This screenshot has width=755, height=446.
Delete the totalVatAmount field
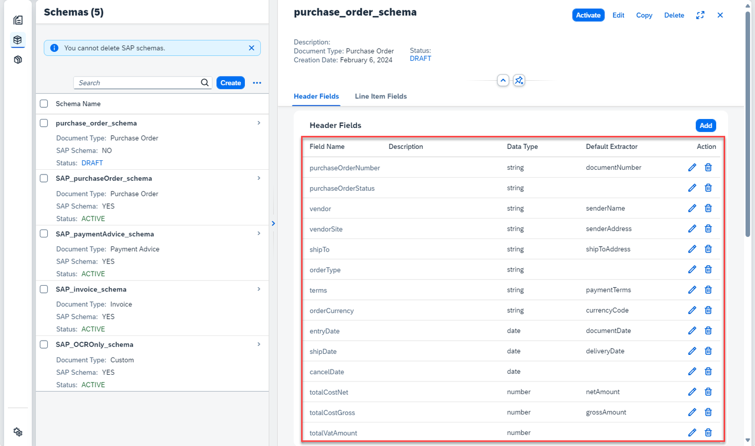(x=708, y=433)
